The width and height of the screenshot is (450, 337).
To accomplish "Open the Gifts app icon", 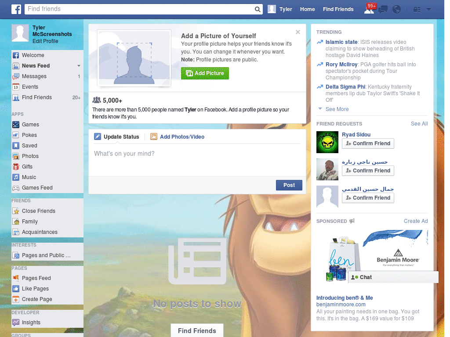I will (x=16, y=167).
